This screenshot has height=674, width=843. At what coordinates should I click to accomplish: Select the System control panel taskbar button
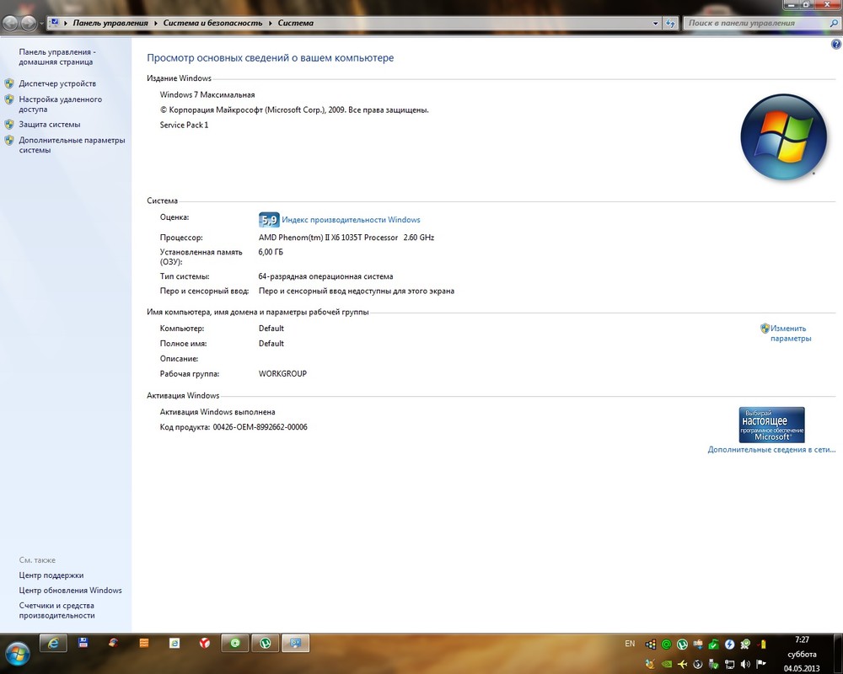[296, 643]
